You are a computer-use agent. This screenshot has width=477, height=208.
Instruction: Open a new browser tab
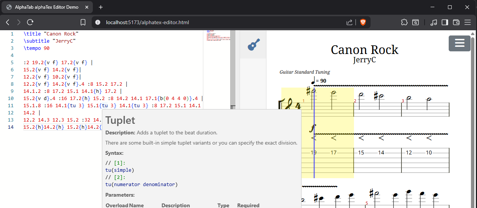click(x=101, y=7)
